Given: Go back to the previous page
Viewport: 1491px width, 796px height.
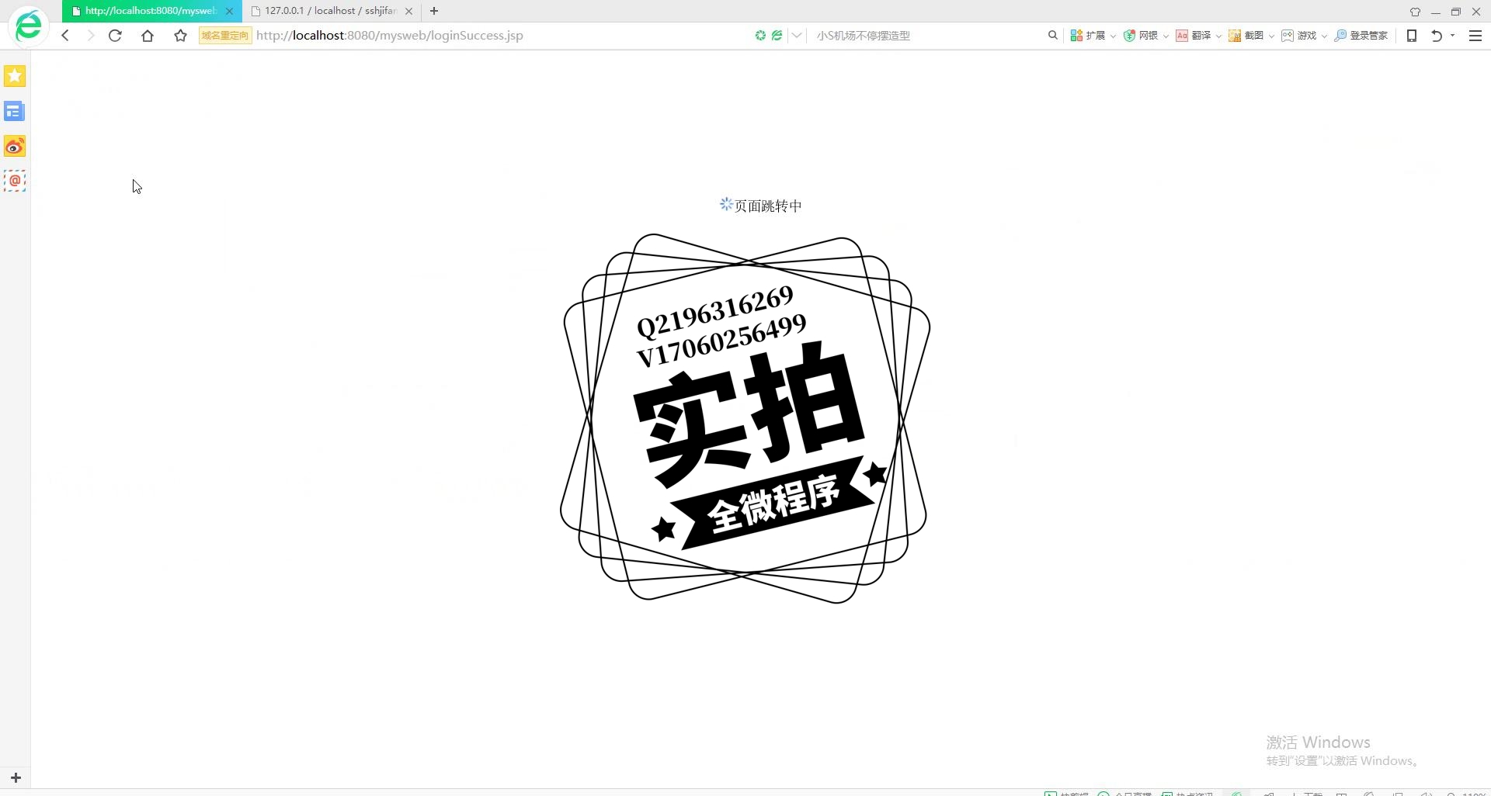Looking at the screenshot, I should tap(65, 36).
